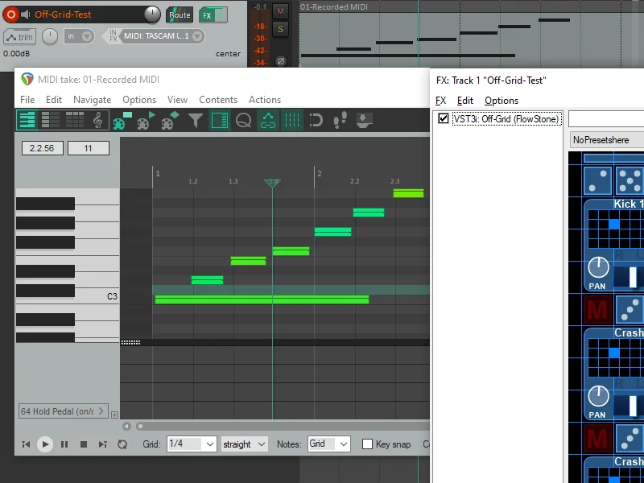Screen dimensions: 644x483
Task: Toggle repeat loop in the MIDI editor transport
Action: [x=122, y=444]
